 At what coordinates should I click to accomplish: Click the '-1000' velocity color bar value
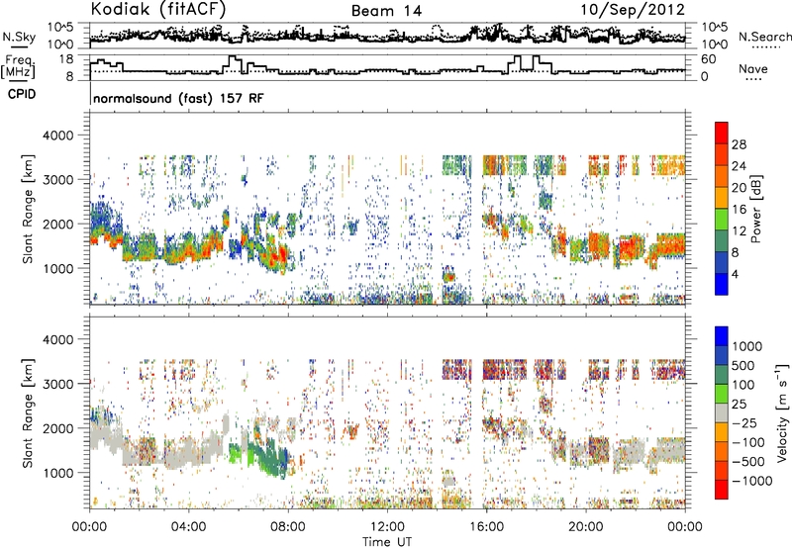pos(751,481)
